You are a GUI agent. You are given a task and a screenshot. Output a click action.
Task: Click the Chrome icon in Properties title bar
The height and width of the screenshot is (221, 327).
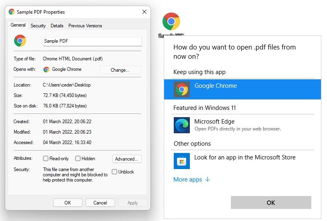12,12
